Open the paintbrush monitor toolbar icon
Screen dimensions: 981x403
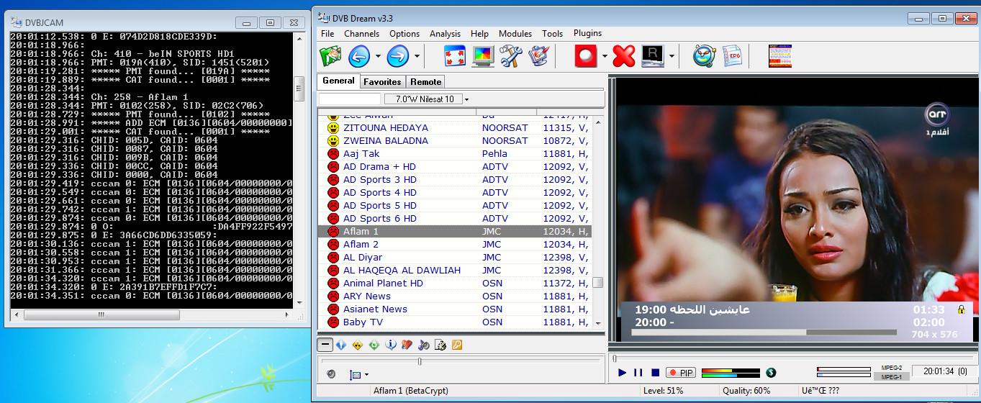point(539,56)
